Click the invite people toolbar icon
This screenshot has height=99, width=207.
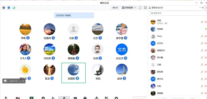tap(53, 98)
